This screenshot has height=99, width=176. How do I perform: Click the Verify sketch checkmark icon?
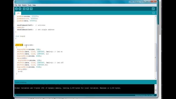[16, 9]
